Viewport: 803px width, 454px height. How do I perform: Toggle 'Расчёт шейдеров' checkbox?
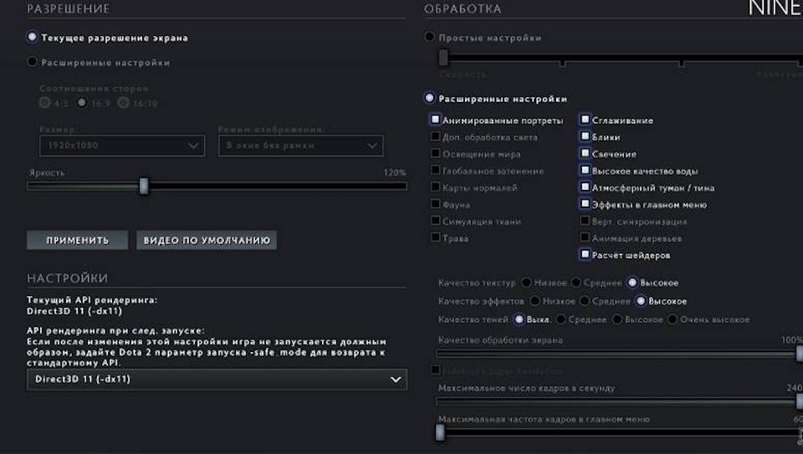pyautogui.click(x=586, y=255)
